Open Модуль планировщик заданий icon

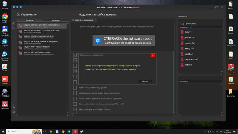point(20,47)
